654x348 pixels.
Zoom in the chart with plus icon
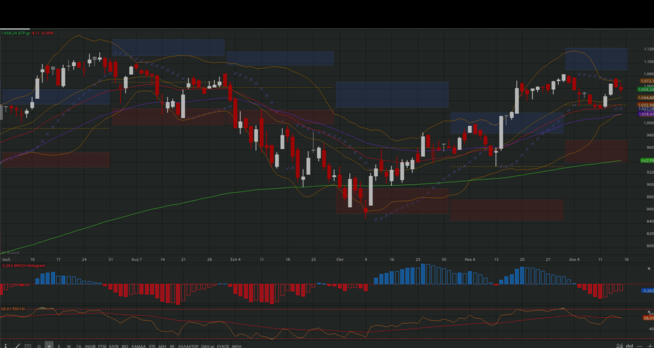coord(650,346)
